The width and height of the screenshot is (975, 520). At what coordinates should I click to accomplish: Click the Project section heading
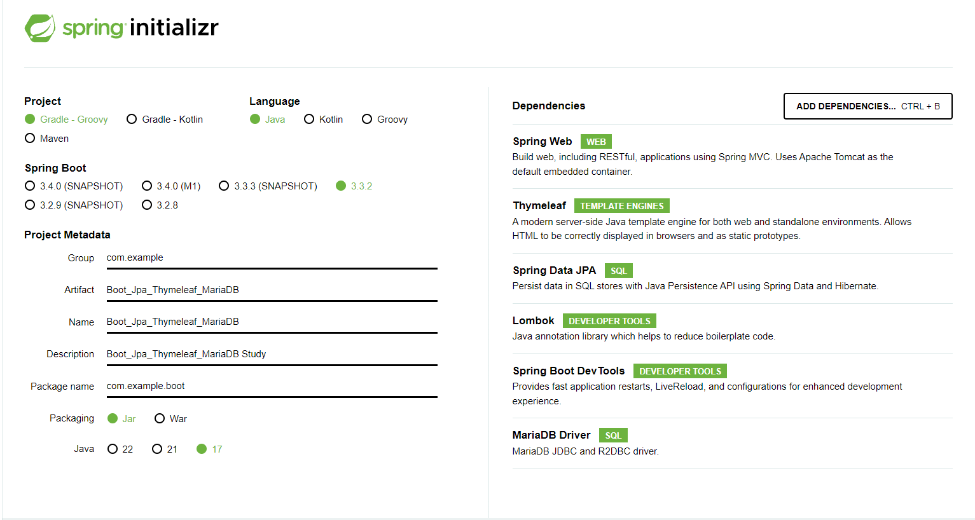click(x=43, y=101)
